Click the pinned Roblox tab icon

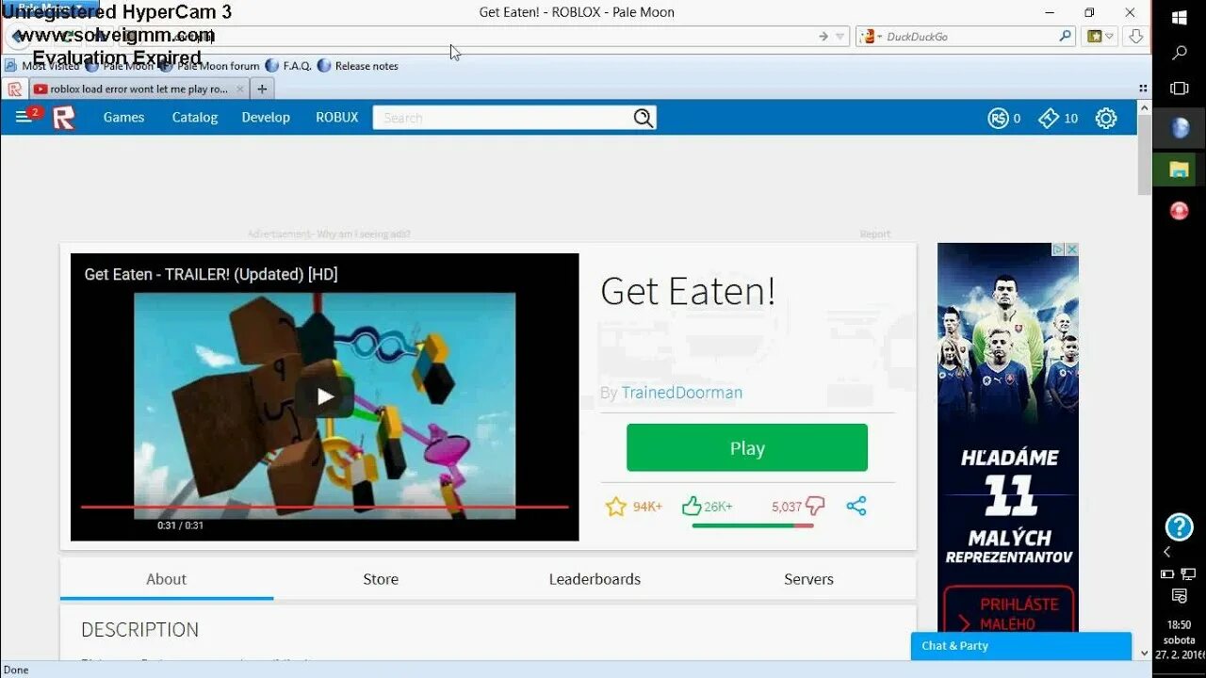[15, 89]
